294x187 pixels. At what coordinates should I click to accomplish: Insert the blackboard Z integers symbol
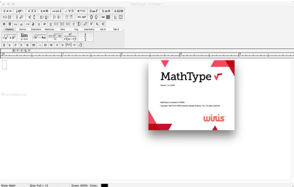tap(4, 45)
